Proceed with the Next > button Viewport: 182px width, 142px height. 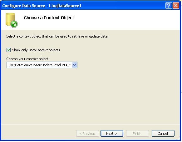click(112, 133)
